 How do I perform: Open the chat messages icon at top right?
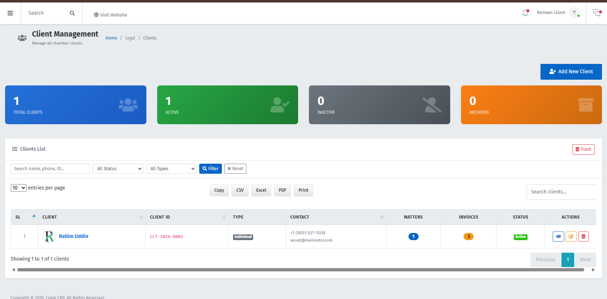pos(597,13)
